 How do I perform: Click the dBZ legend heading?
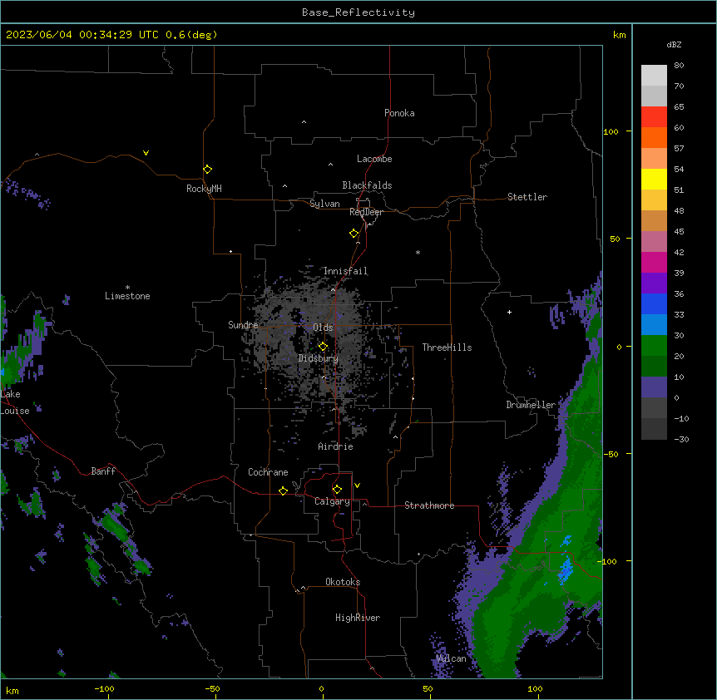[674, 45]
